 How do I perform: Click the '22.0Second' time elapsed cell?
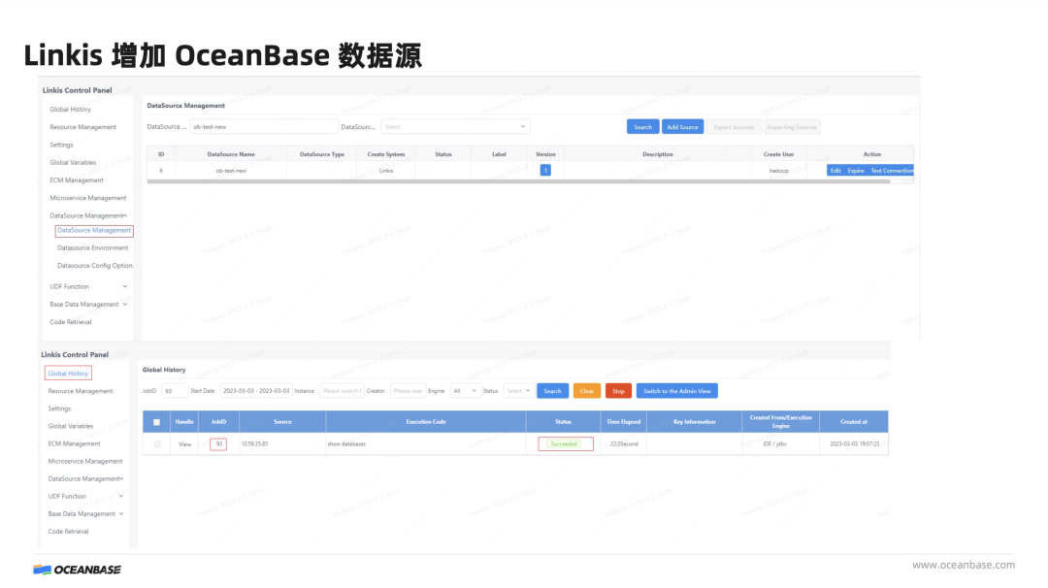click(624, 444)
